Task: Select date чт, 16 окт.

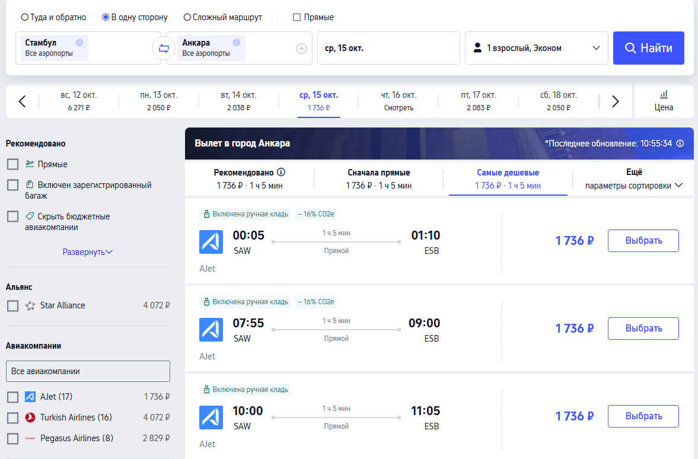Action: click(399, 101)
